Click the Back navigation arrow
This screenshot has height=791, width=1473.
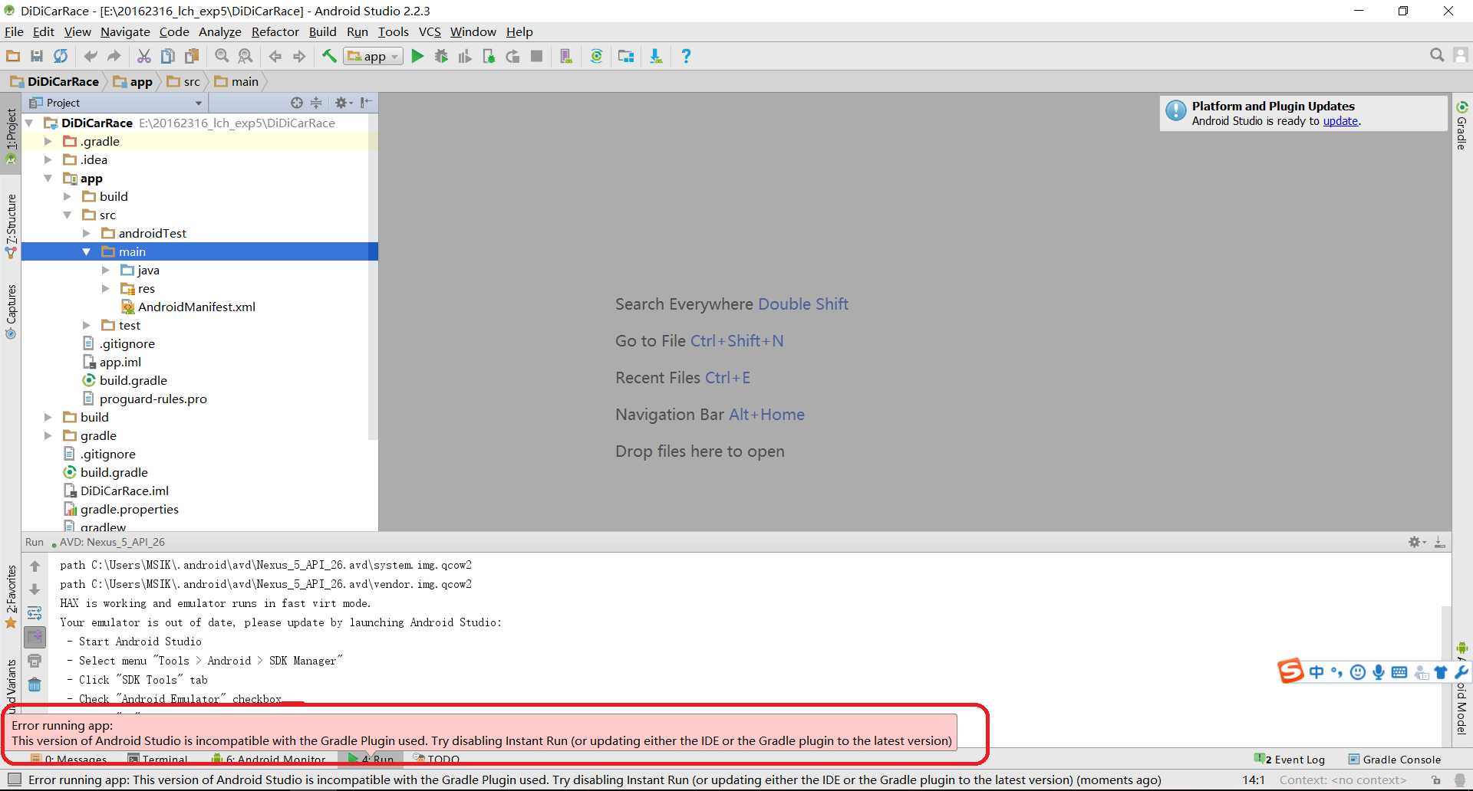(275, 56)
